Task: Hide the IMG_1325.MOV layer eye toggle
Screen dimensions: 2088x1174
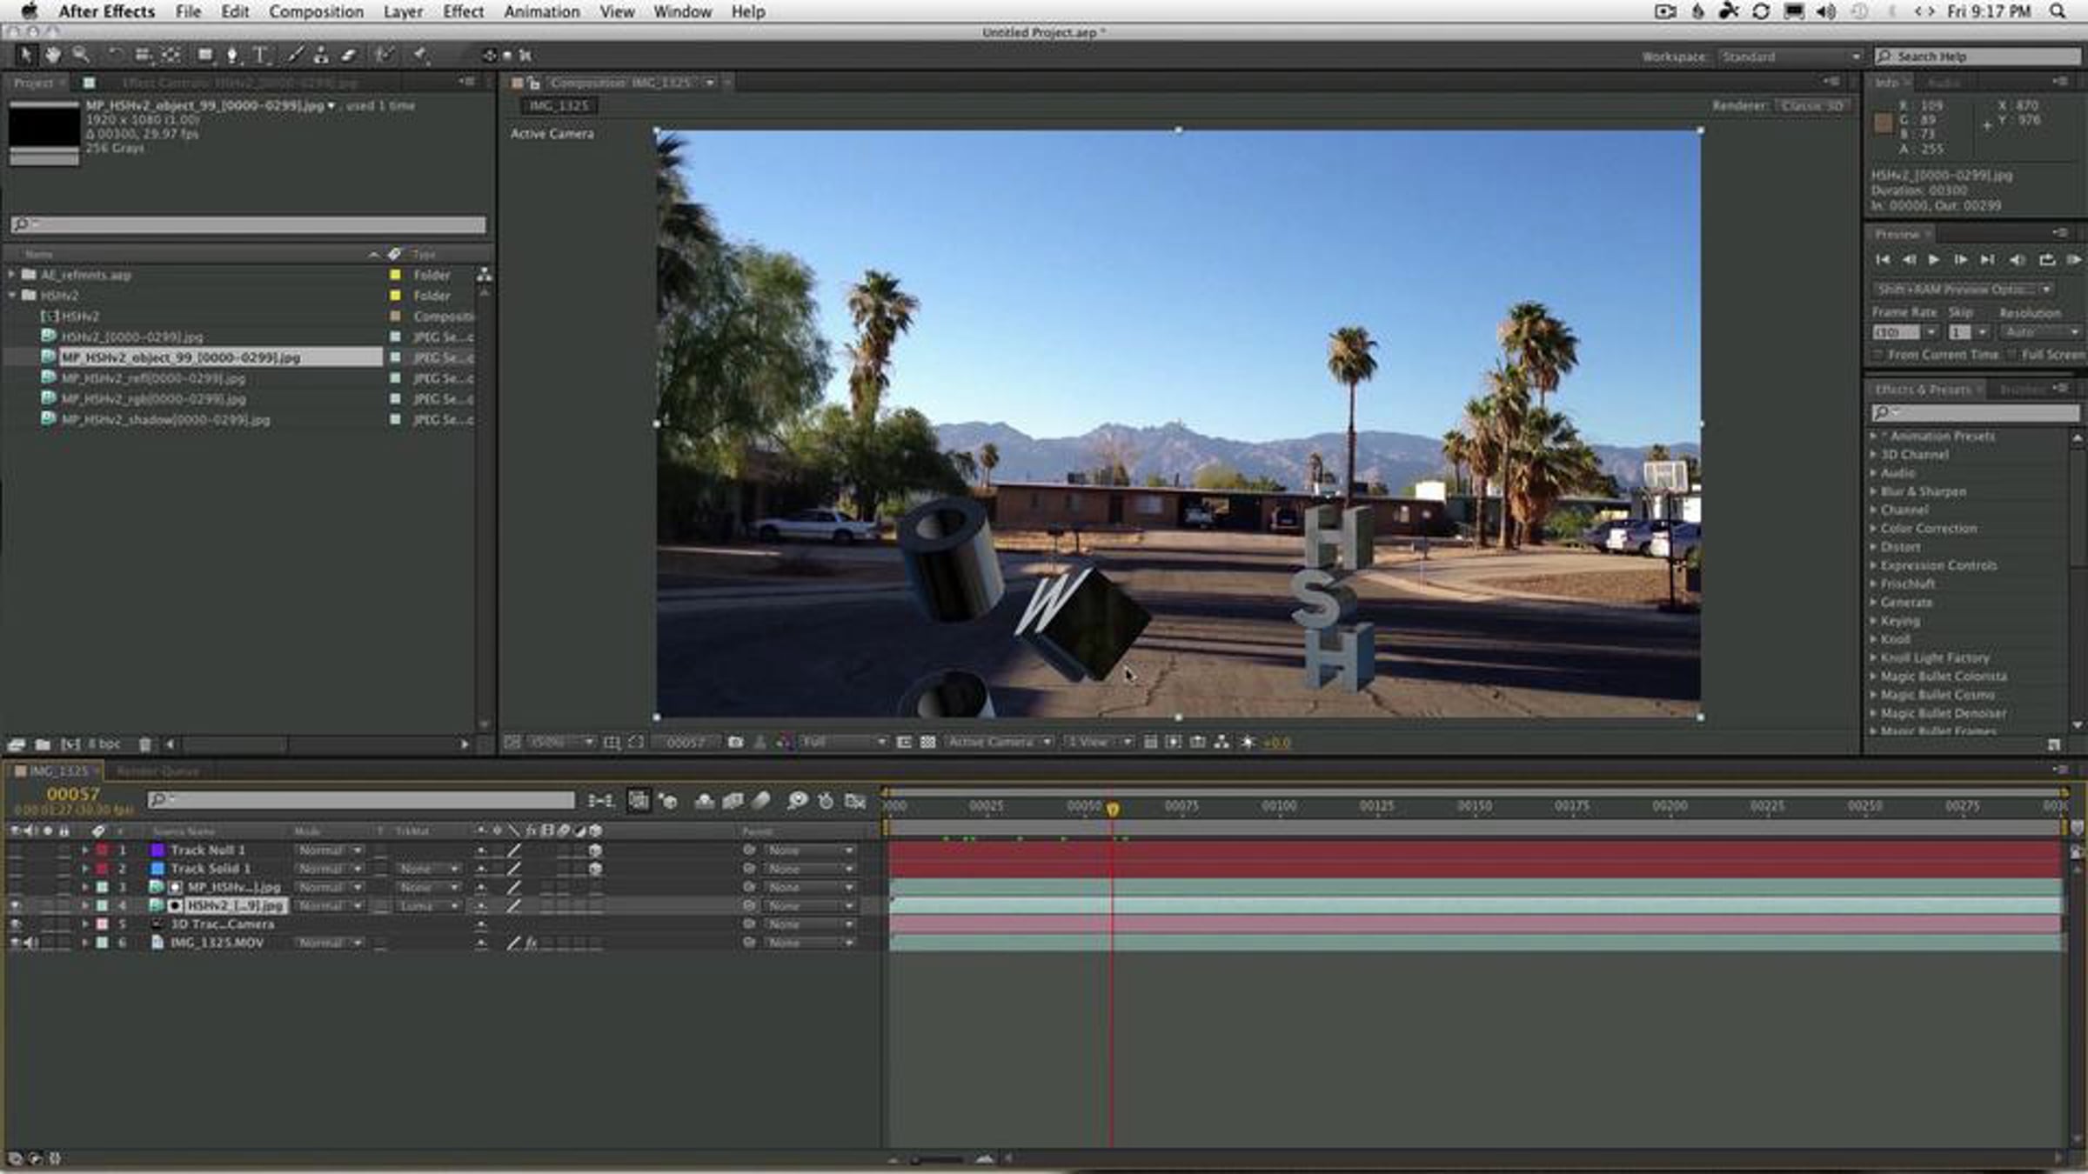Action: pos(16,943)
